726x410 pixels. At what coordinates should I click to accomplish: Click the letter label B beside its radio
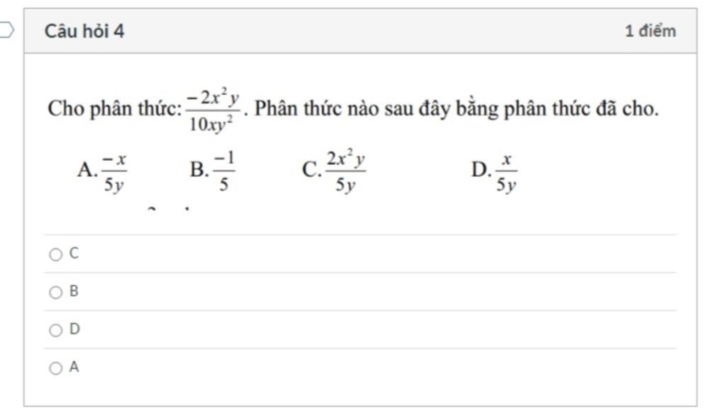(74, 291)
